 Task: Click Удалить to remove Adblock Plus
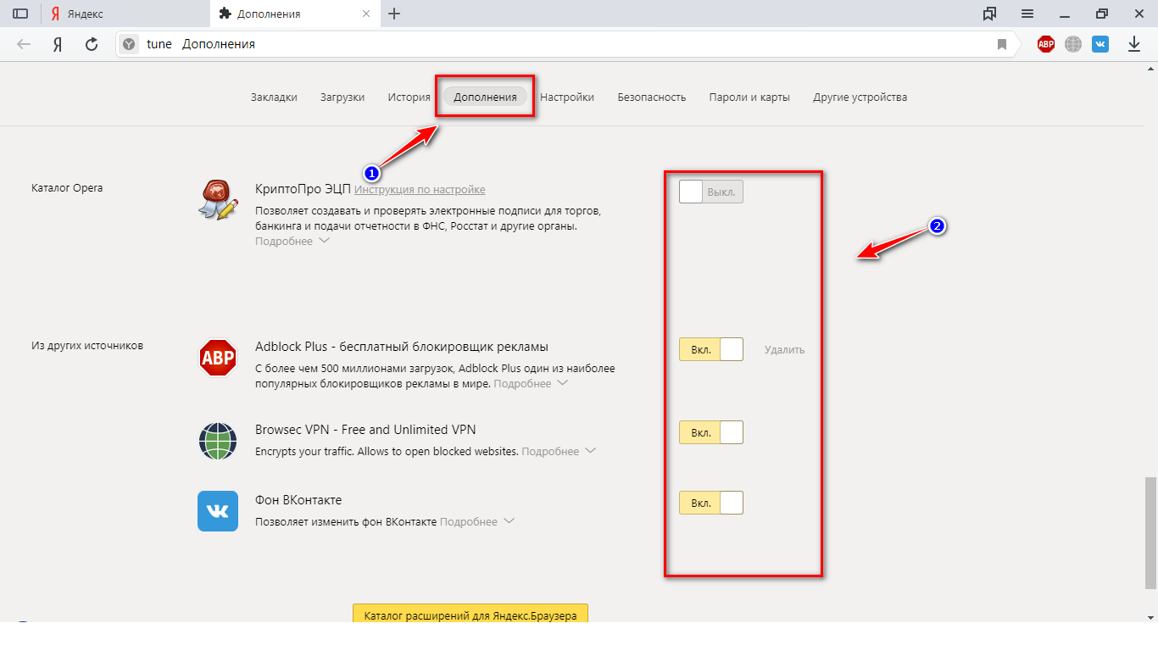pos(784,349)
